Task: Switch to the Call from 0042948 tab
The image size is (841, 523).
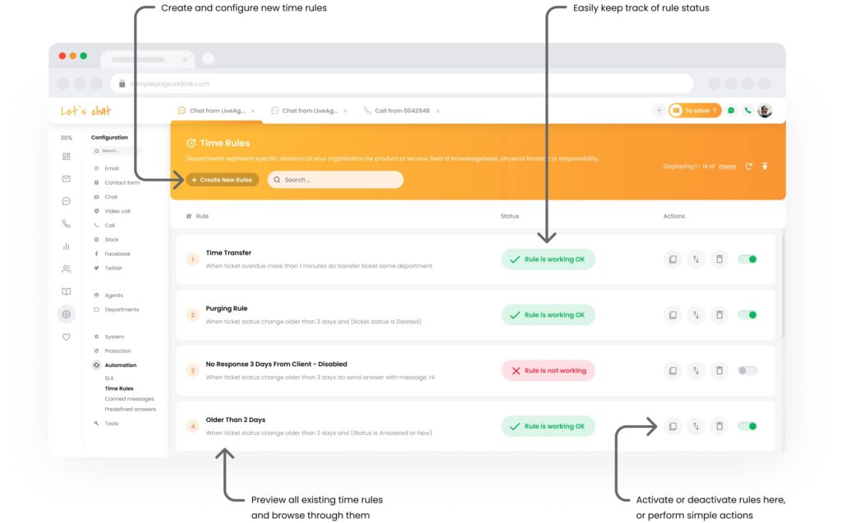Action: tap(402, 109)
